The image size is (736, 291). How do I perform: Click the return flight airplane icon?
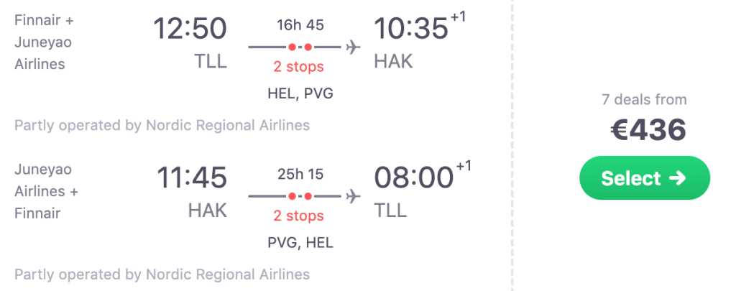(x=352, y=195)
